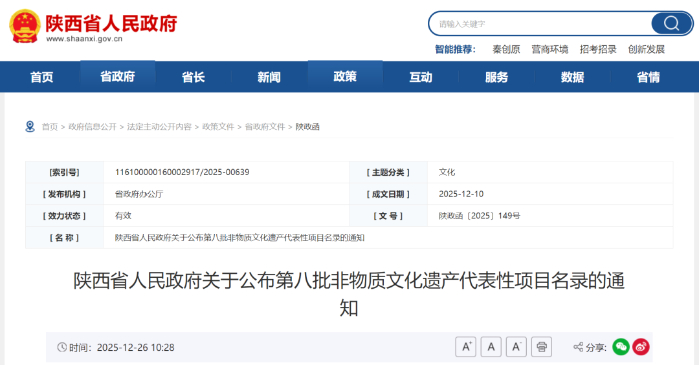This screenshot has height=365, width=699.
Task: Print the page using printer icon
Action: coord(541,347)
